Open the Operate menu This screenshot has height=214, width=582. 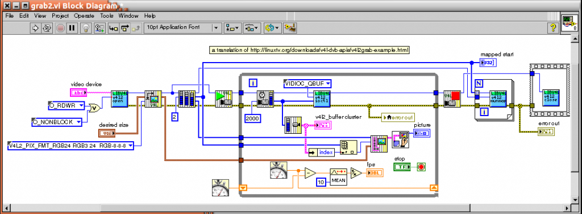84,16
